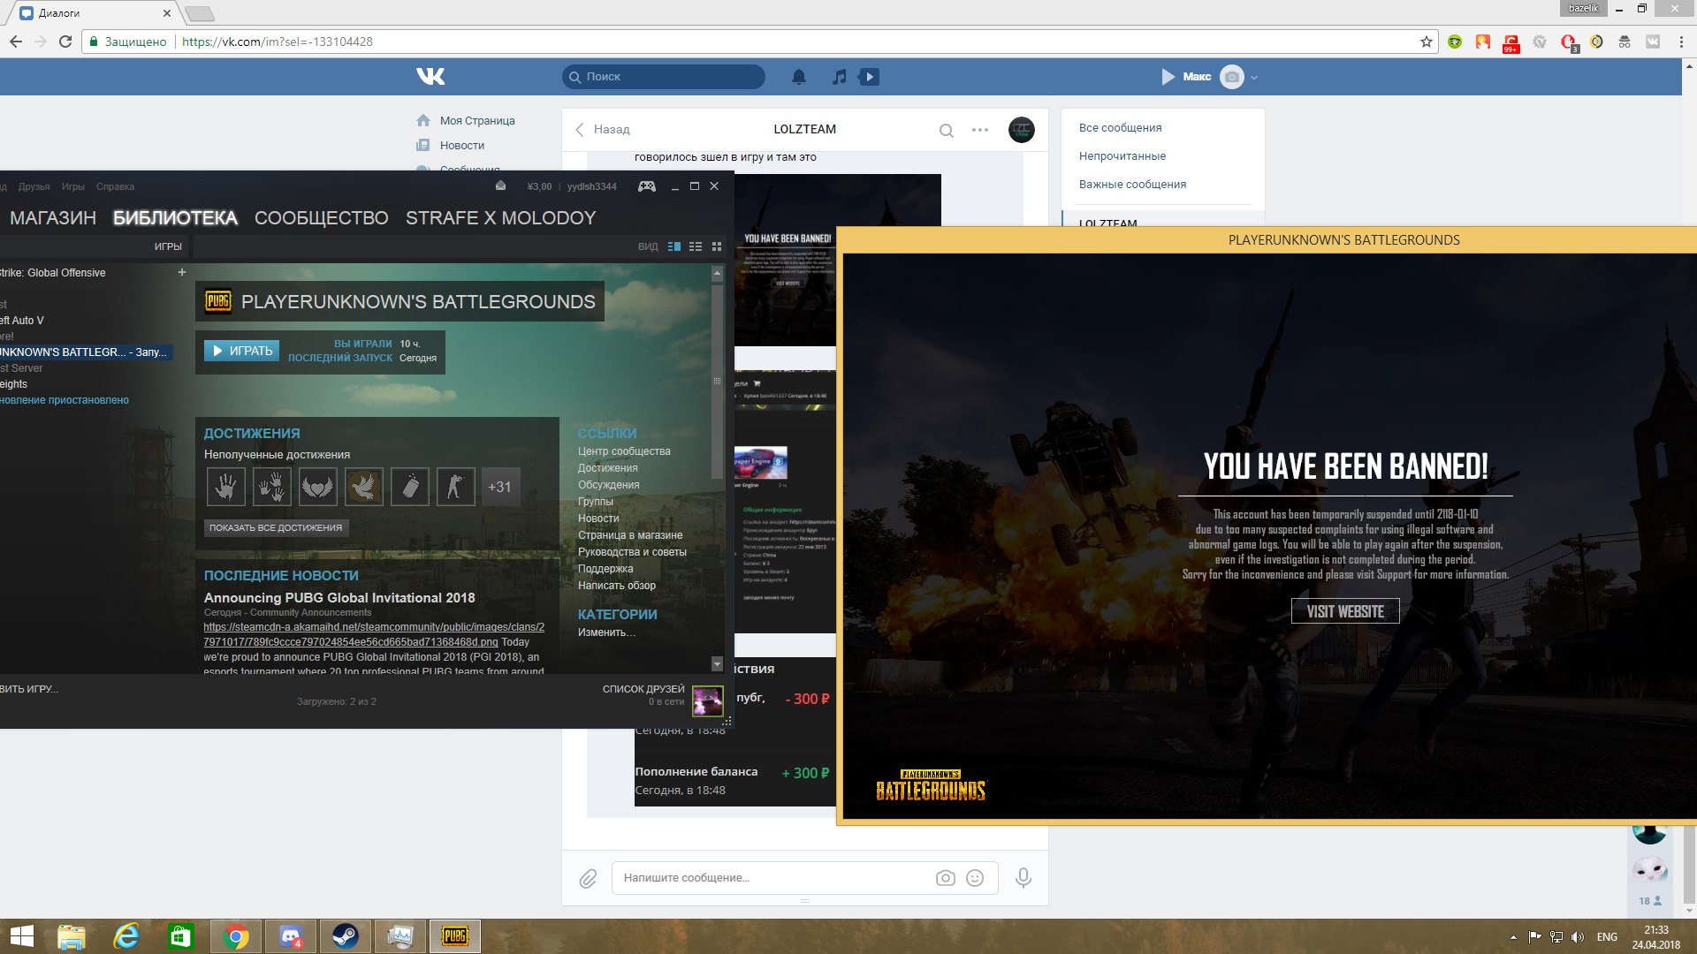Switch Steam library to detail view

coord(674,246)
